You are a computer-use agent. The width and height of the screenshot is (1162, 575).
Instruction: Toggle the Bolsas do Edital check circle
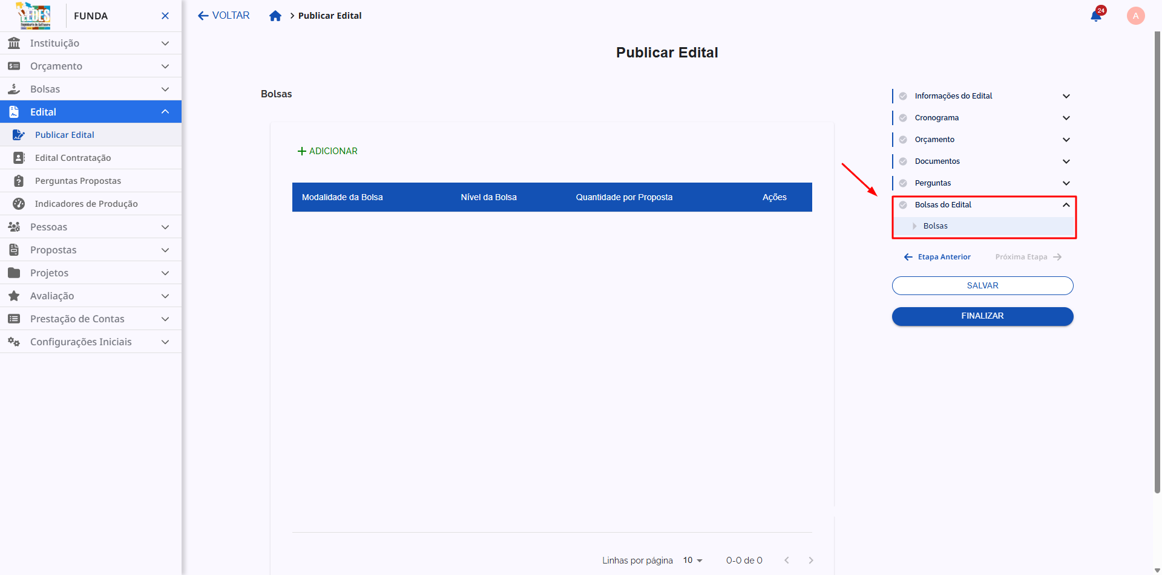(903, 205)
